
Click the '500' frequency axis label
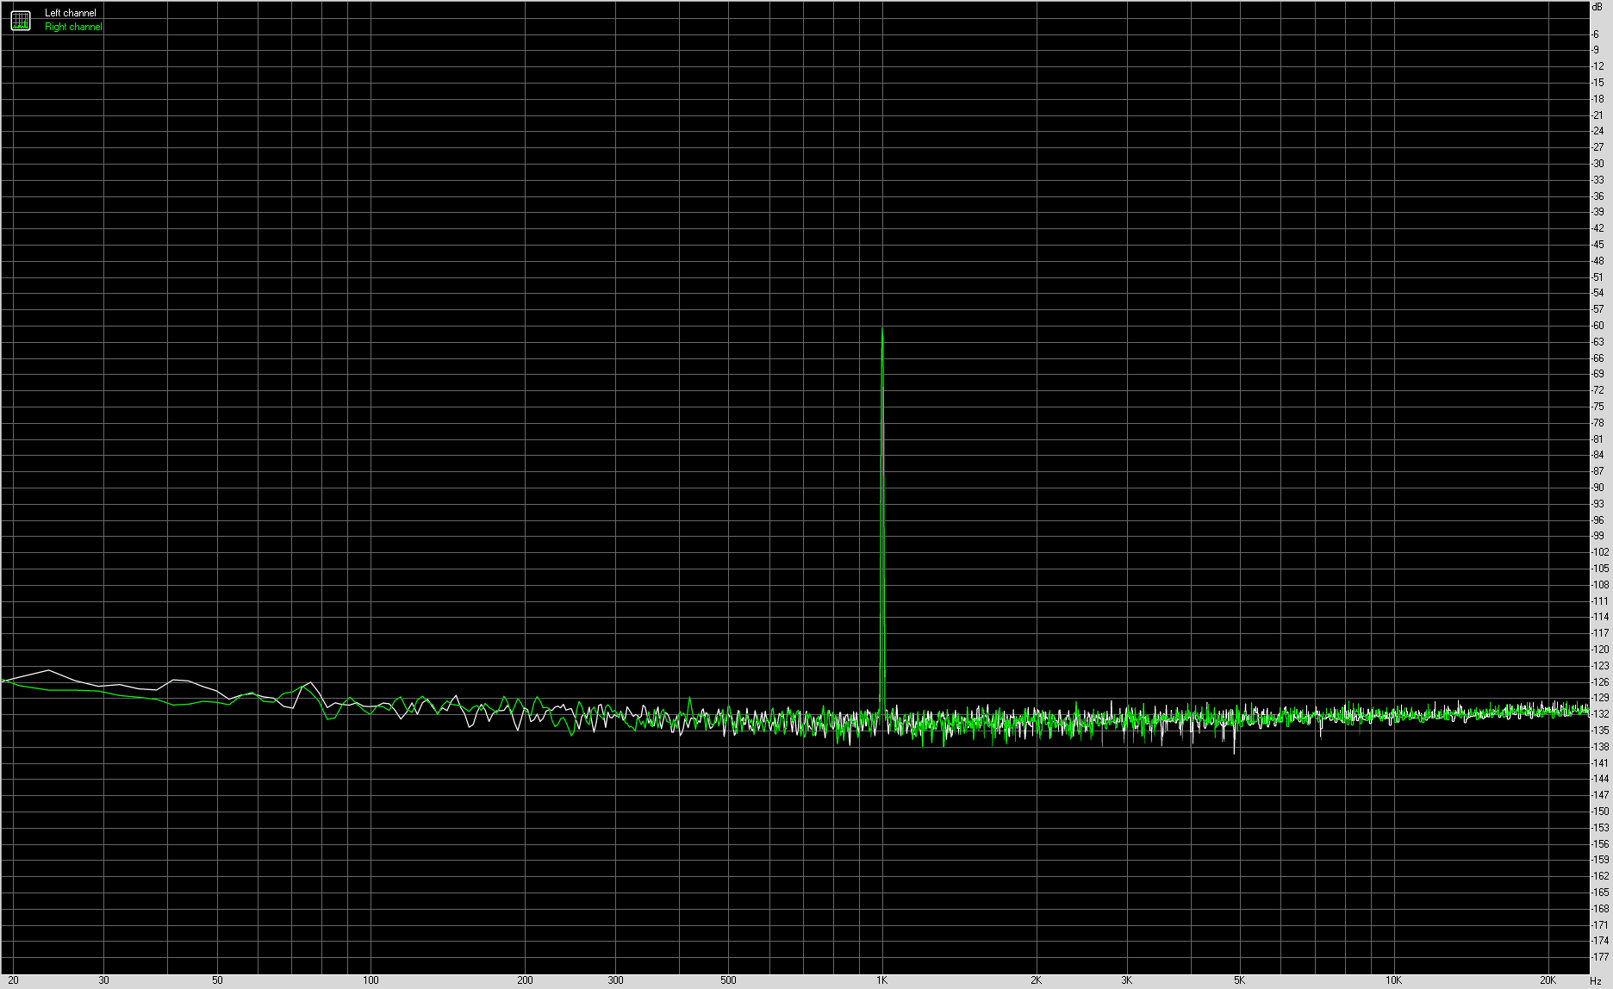coord(728,980)
